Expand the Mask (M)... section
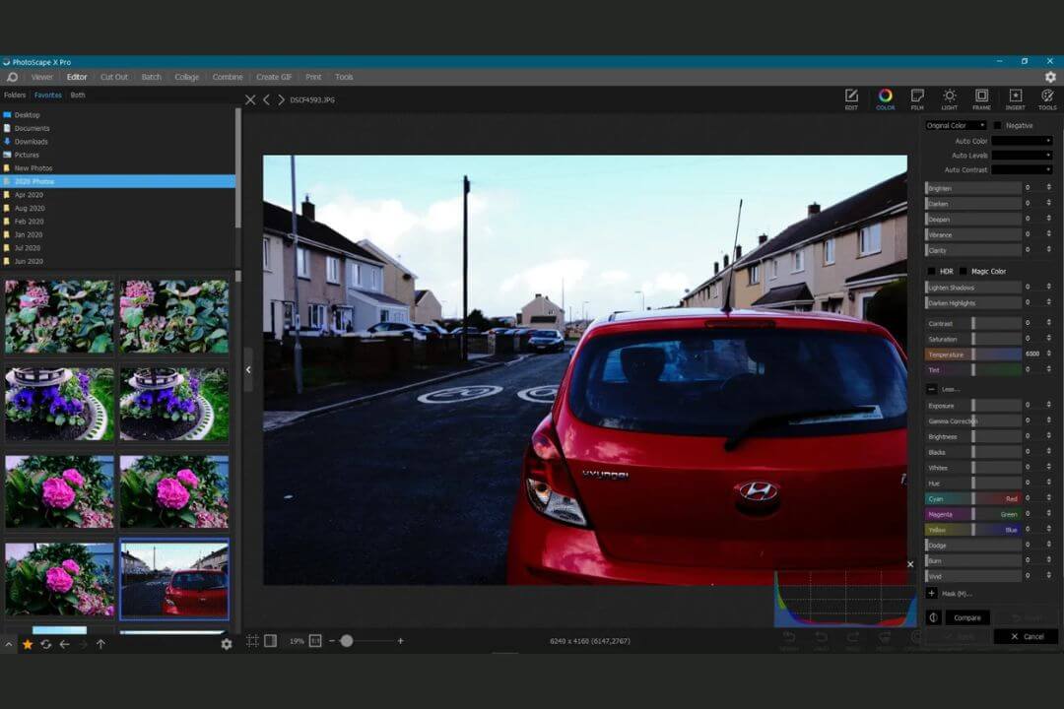 [x=932, y=593]
